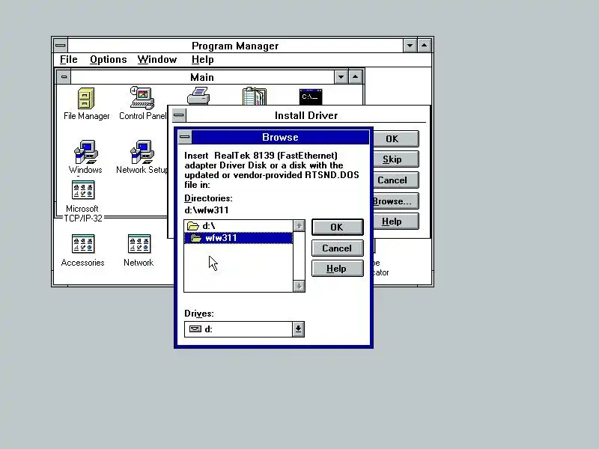
Task: Click Help in the Browse dialog
Action: [x=338, y=269]
